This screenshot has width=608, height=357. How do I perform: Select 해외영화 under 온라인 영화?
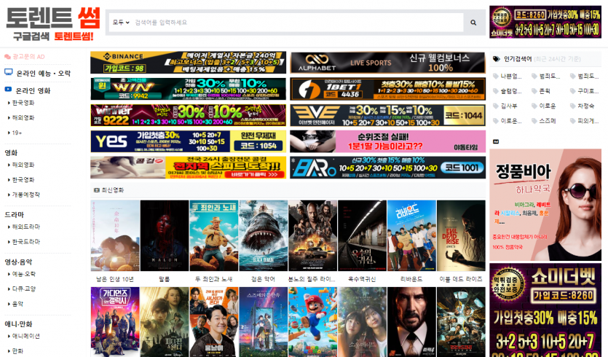tap(23, 117)
